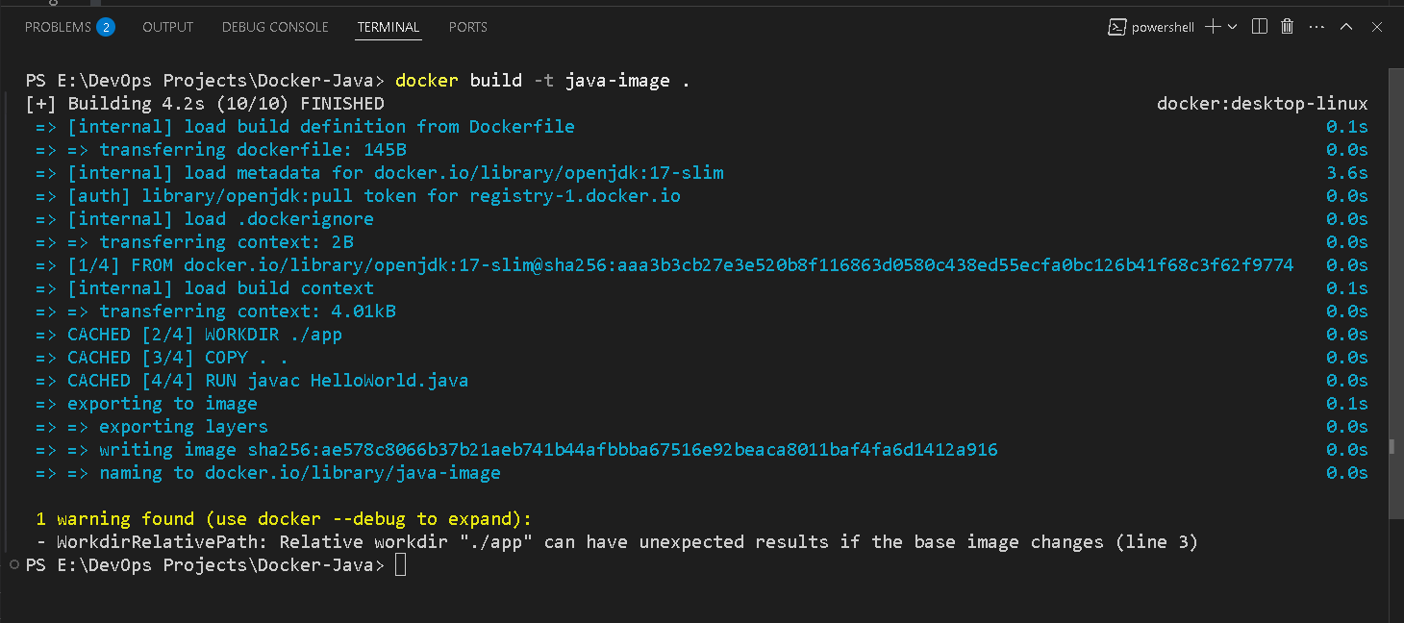Open the PROBLEMS panel tab
1404x623 pixels.
58,27
